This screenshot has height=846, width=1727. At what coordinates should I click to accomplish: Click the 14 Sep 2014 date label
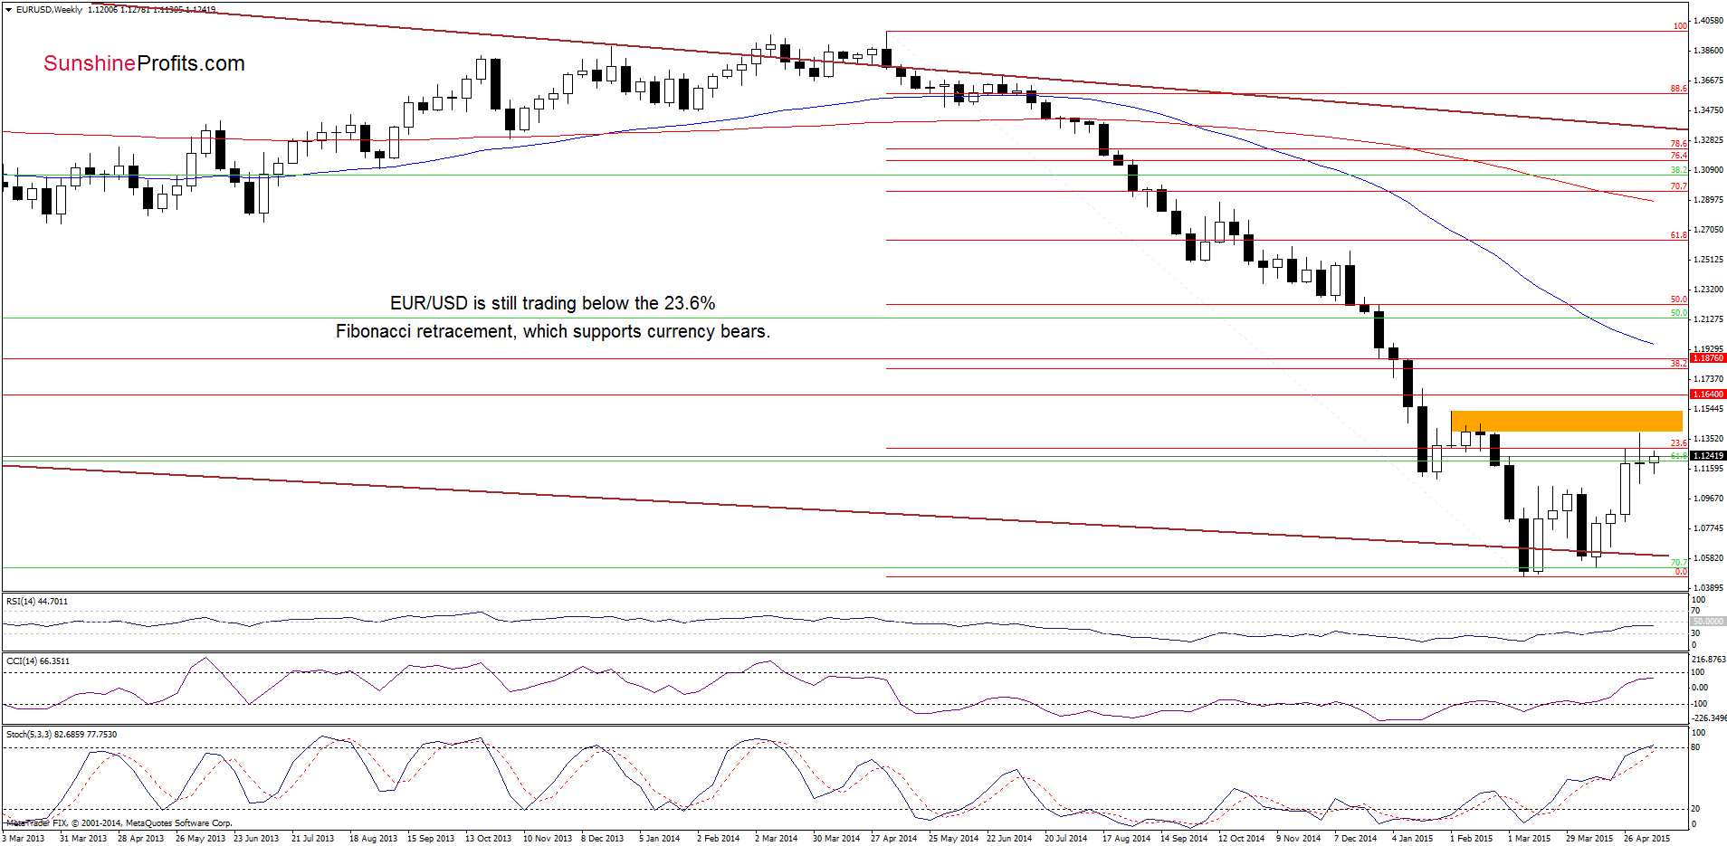(1184, 838)
